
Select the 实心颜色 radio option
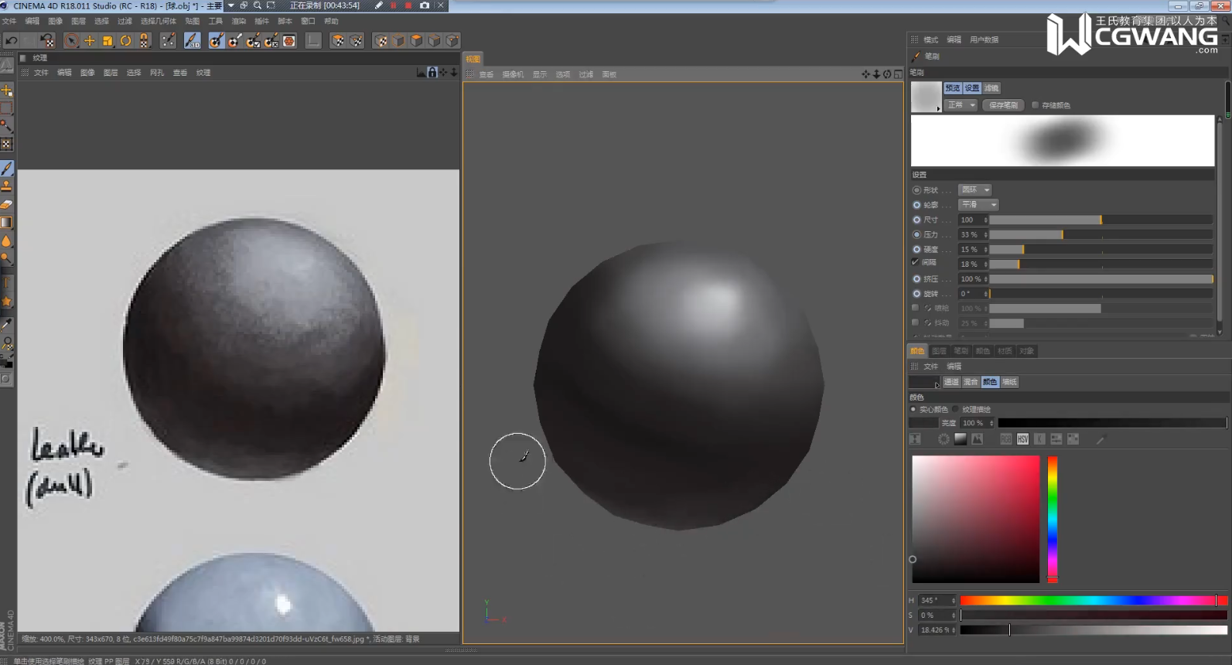[913, 409]
